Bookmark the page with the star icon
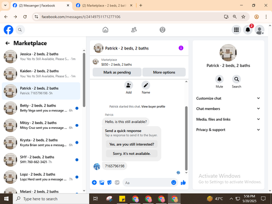The height and width of the screenshot is (204, 272). tap(243, 17)
